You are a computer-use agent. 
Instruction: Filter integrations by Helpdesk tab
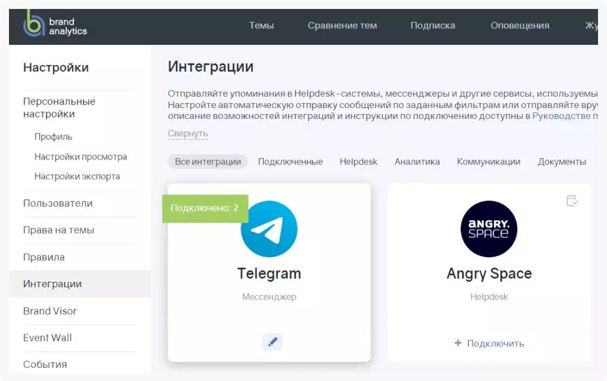(358, 161)
